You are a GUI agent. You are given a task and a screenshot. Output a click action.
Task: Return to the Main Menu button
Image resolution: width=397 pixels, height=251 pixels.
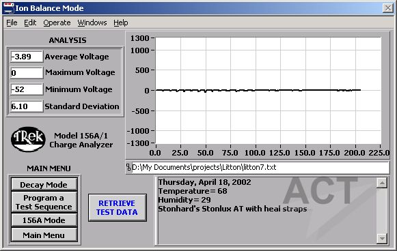pos(44,235)
